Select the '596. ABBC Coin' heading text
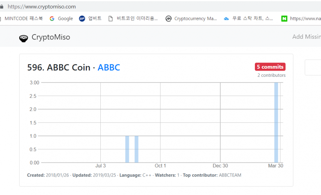321x195 pixels. [x=59, y=68]
